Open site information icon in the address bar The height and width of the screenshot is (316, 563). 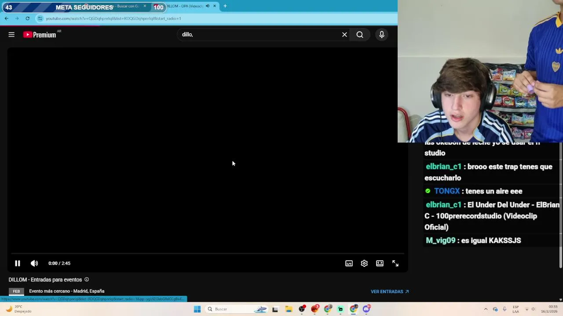[40, 18]
